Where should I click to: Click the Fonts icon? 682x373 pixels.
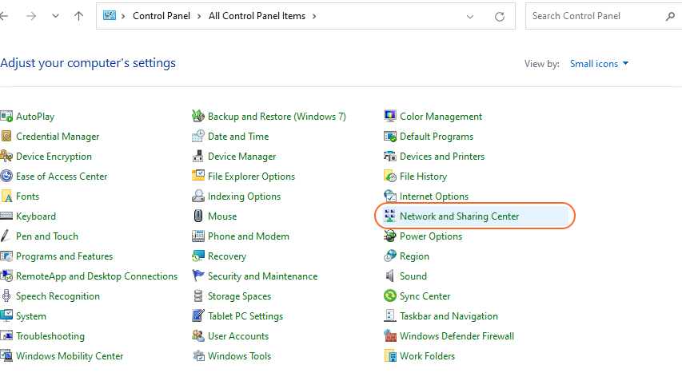6,196
